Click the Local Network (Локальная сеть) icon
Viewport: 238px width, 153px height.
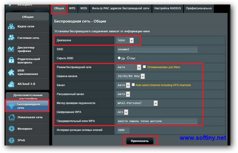11,117
